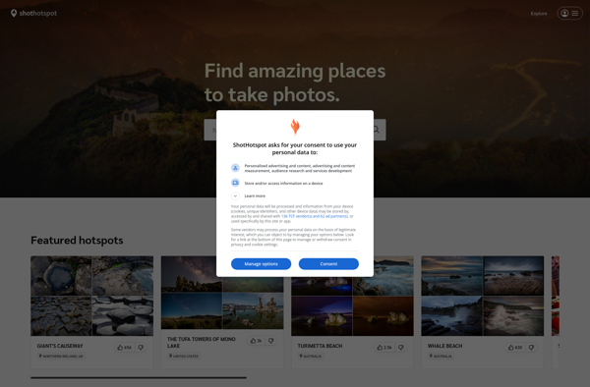Like the Whale Beach hotspot

515,347
